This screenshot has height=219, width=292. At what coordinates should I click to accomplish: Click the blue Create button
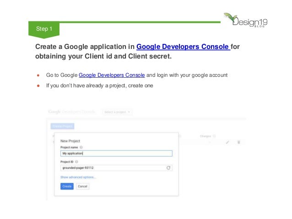pos(67,186)
